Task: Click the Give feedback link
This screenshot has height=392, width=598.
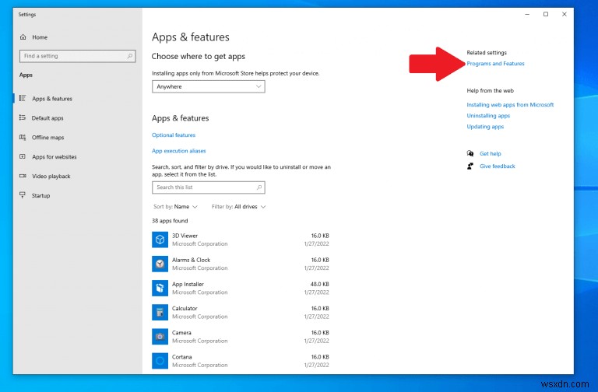Action: 498,166
